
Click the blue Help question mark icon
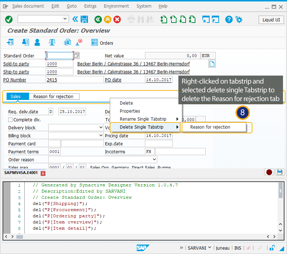[x=229, y=19]
